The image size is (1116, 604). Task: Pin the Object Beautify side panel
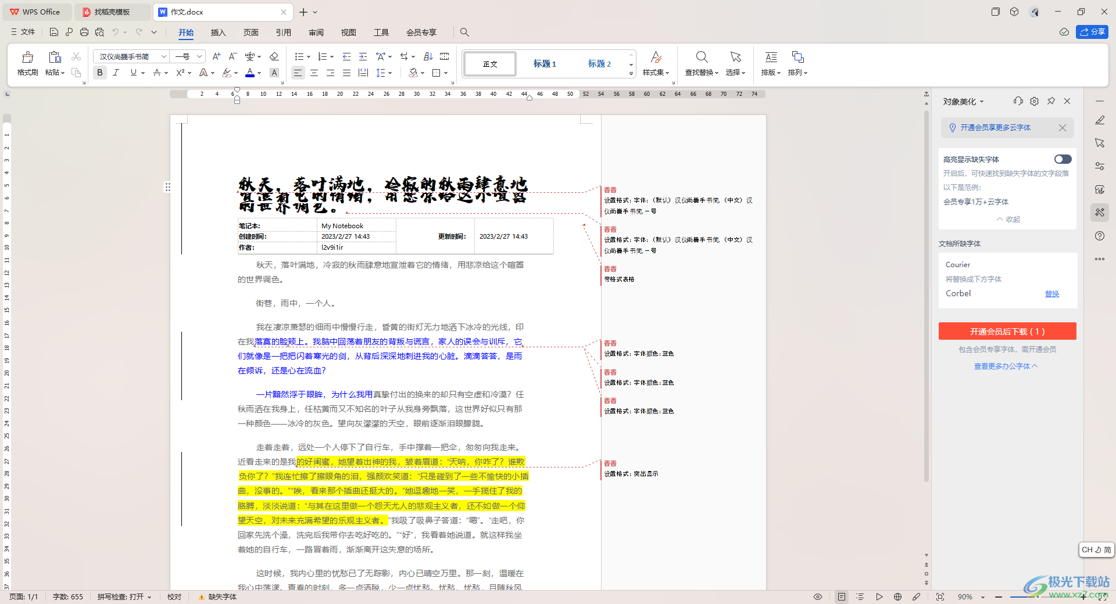tap(1051, 101)
